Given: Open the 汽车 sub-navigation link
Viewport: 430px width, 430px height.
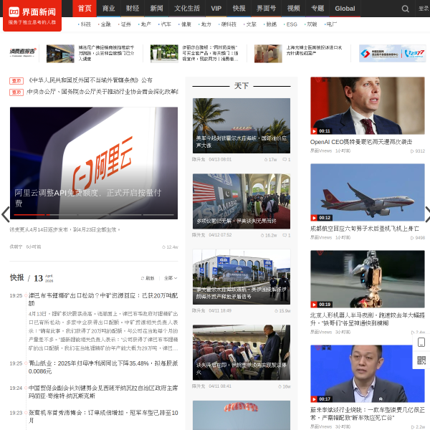Looking at the screenshot, I should pos(165,24).
